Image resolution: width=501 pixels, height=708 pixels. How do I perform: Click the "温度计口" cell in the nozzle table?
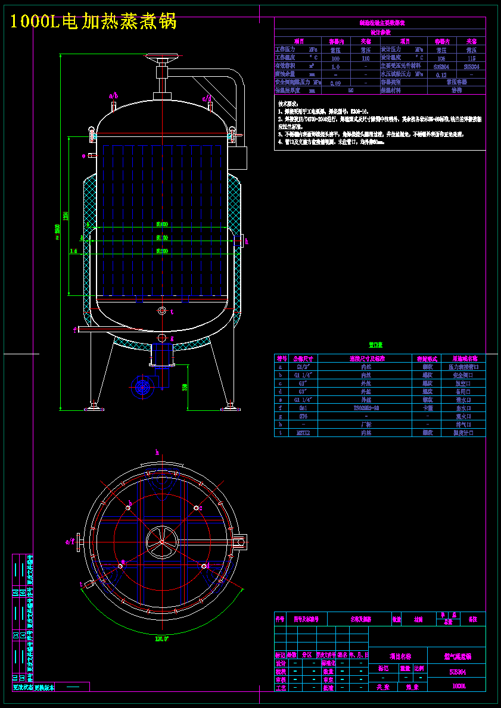pyautogui.click(x=462, y=432)
